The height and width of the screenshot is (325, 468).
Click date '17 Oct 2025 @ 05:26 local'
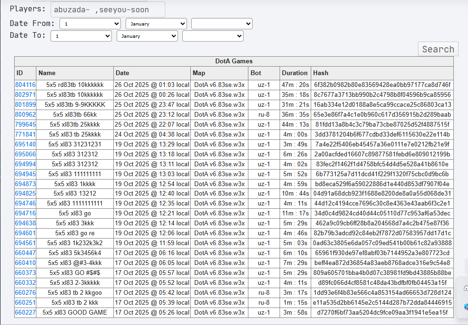(152, 312)
